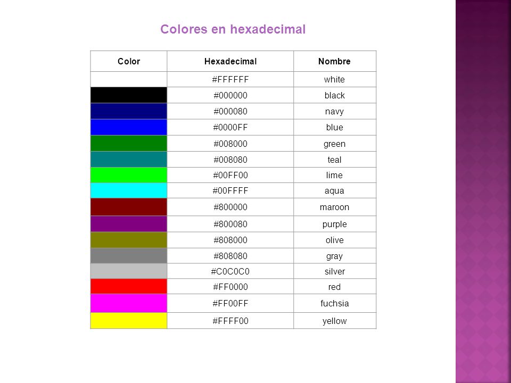The width and height of the screenshot is (511, 383).
Task: Click the name 'fuchsia'
Action: point(334,304)
